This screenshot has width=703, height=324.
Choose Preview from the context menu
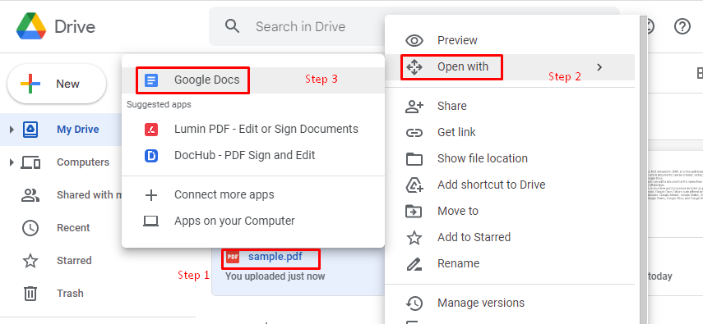click(510, 41)
